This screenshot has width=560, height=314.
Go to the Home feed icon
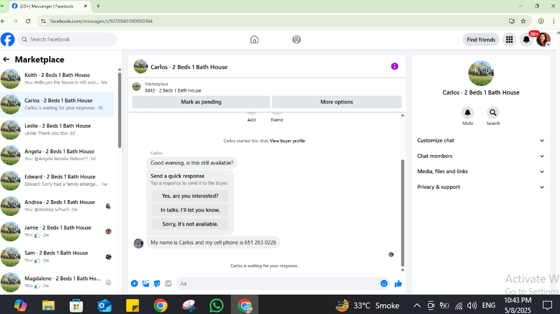tap(254, 39)
